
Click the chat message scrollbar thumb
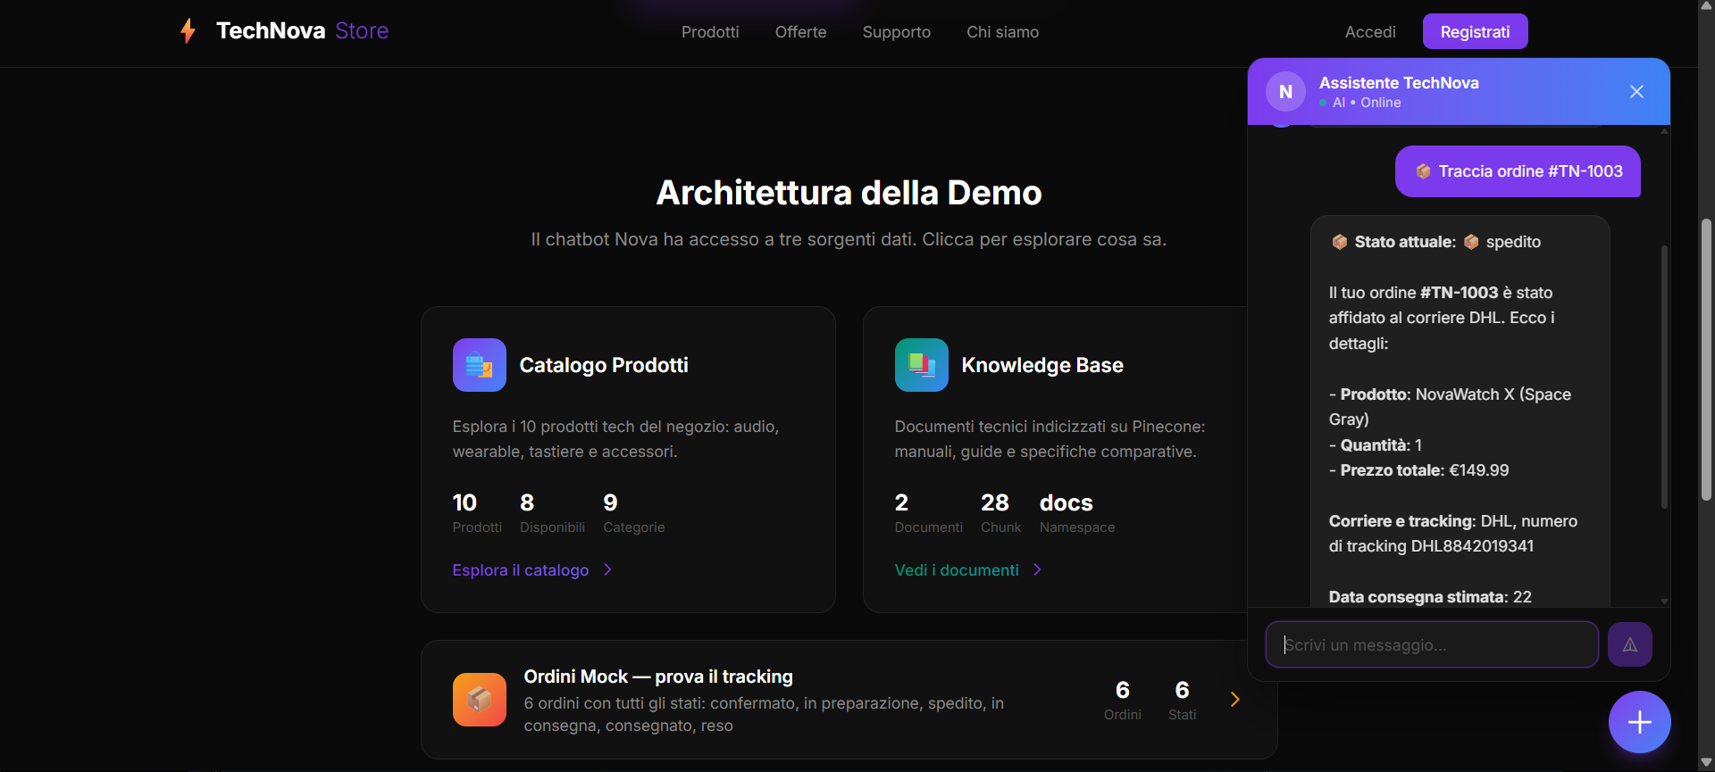pyautogui.click(x=1664, y=377)
